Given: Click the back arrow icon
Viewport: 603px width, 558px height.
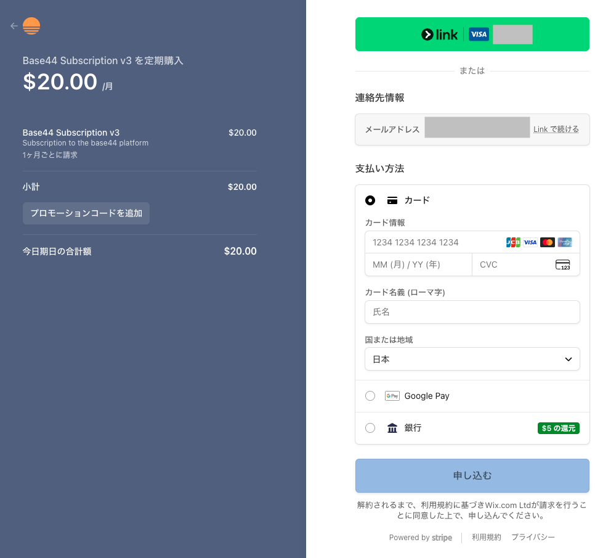Looking at the screenshot, I should pos(14,26).
